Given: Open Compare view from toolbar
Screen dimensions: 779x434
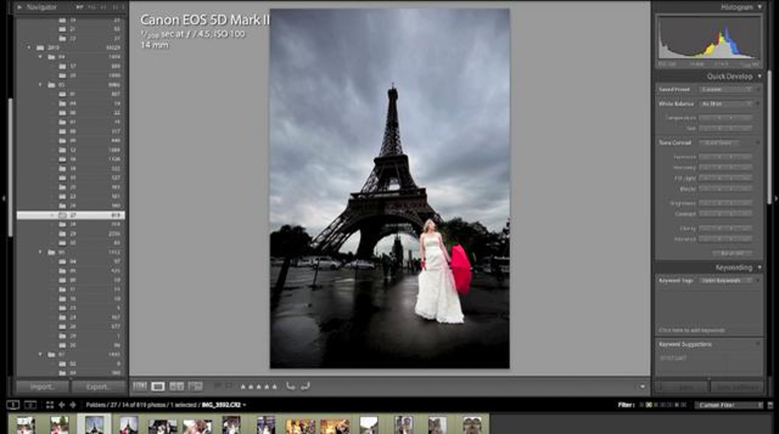Looking at the screenshot, I should coord(177,386).
